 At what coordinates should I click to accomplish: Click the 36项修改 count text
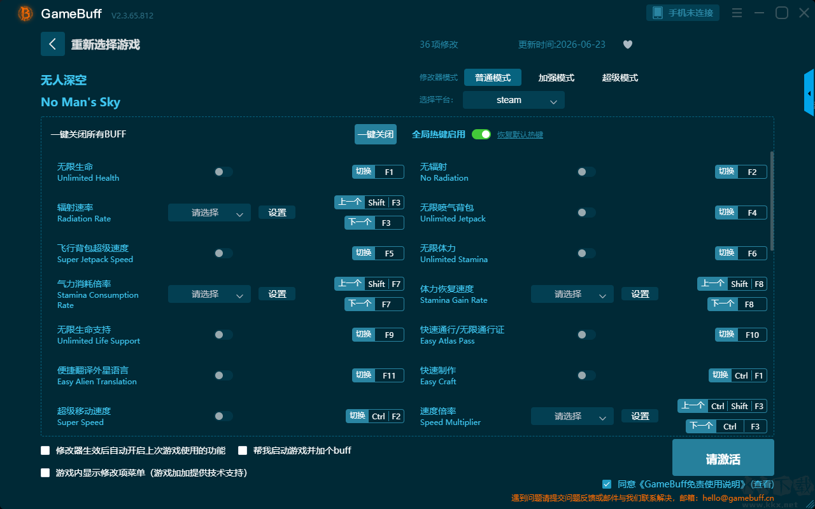point(439,45)
